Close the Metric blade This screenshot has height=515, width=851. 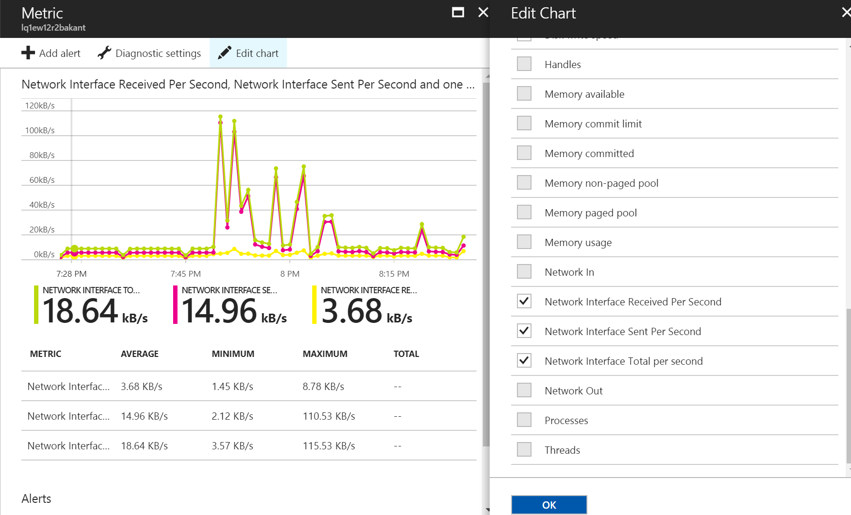[483, 13]
